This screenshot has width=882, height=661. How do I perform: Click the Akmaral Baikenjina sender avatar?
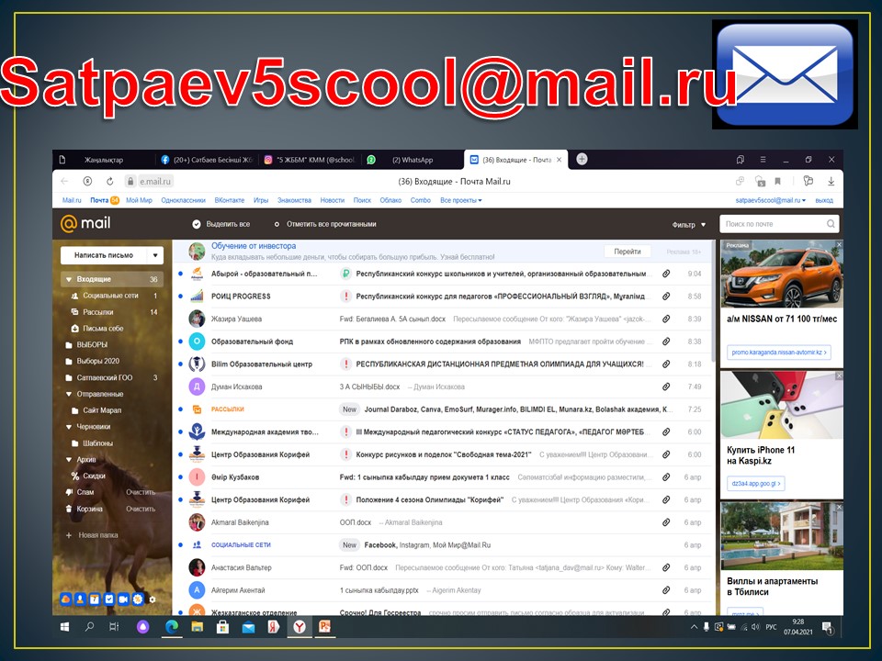[197, 522]
